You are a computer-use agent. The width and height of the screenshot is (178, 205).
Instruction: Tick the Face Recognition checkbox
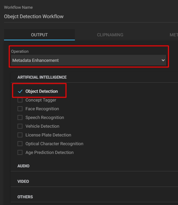tap(20, 109)
